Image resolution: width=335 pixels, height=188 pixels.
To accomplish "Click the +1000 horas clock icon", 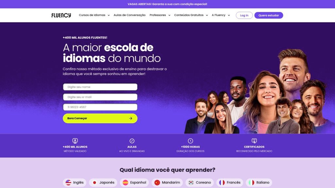I will pos(190,141).
